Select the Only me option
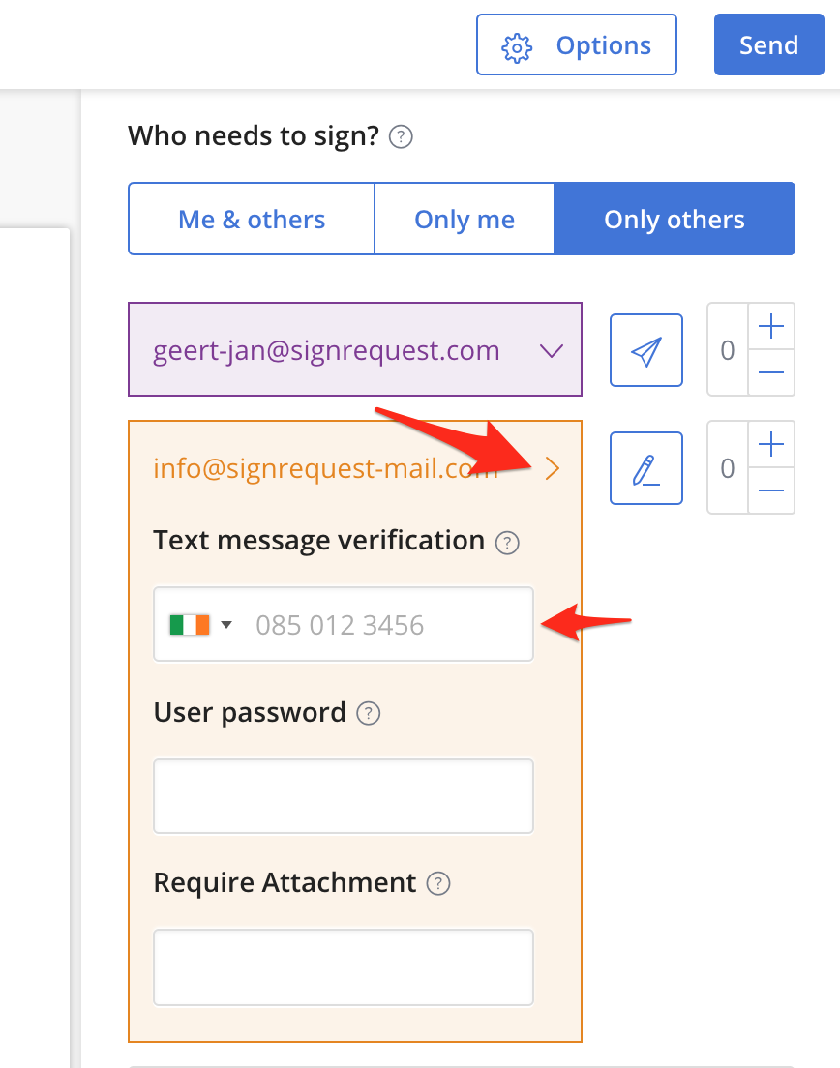The height and width of the screenshot is (1068, 840). pyautogui.click(x=464, y=219)
